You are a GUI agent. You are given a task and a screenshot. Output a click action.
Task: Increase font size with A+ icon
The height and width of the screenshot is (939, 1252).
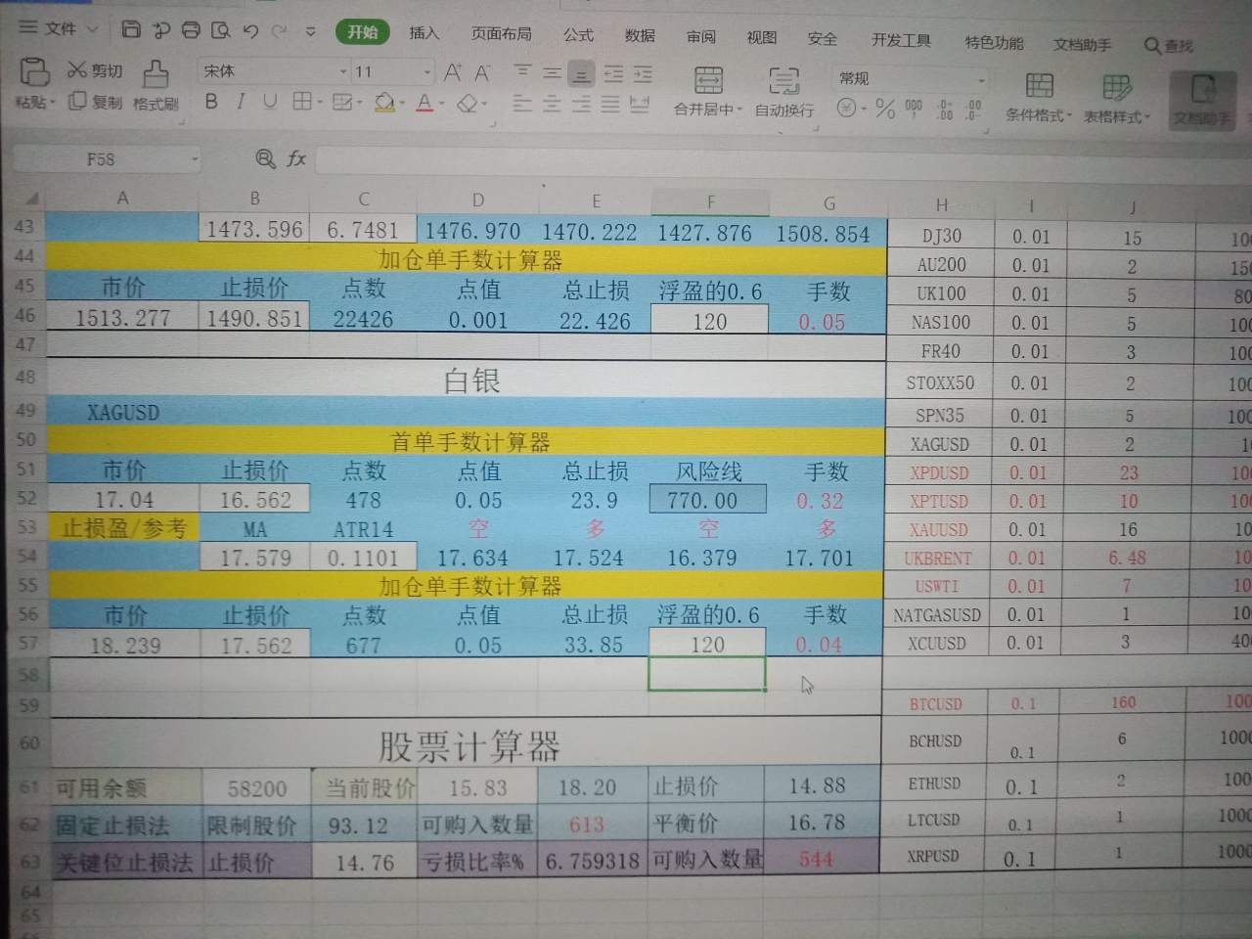tap(452, 72)
